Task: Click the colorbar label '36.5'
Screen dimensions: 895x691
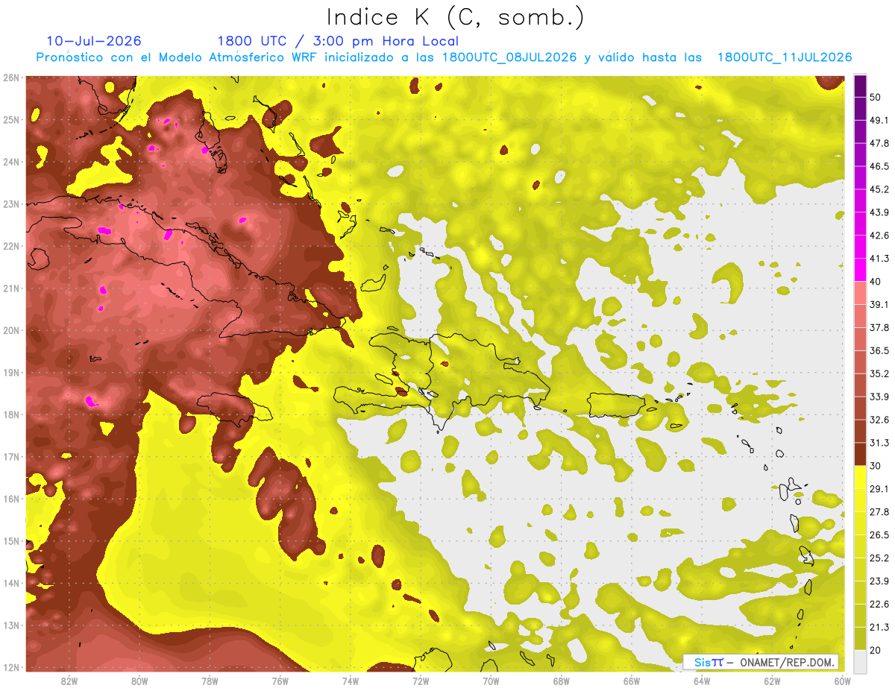Action: (879, 350)
